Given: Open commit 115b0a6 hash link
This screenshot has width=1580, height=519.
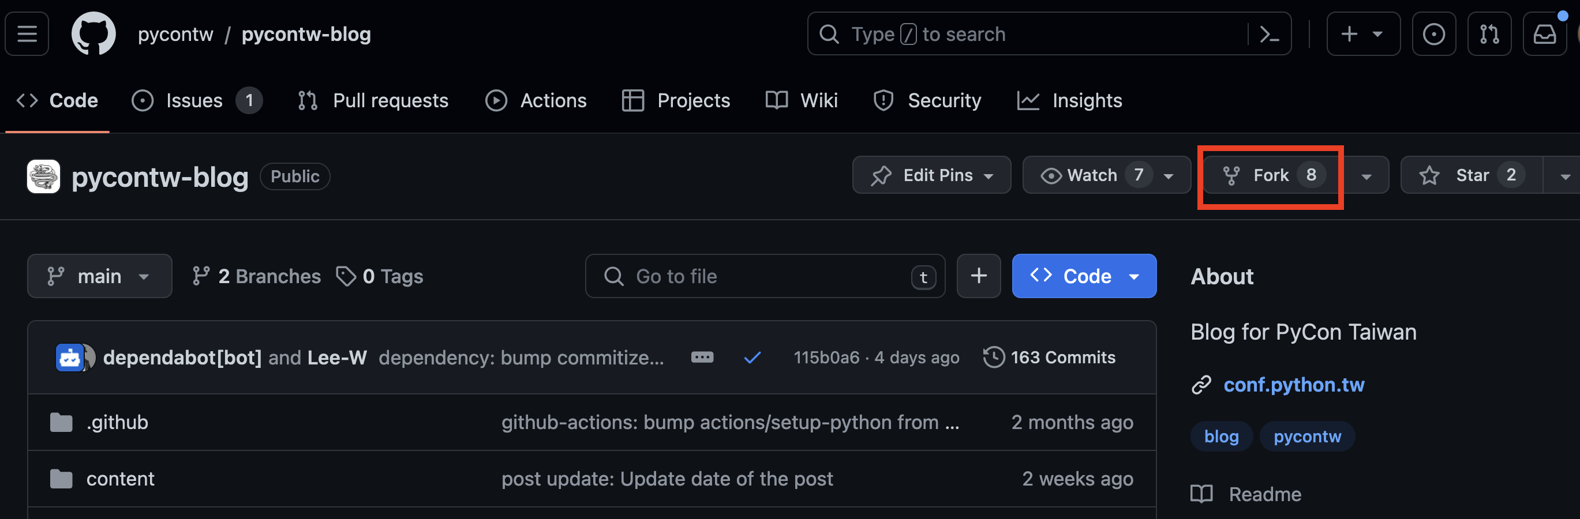Looking at the screenshot, I should click(826, 357).
